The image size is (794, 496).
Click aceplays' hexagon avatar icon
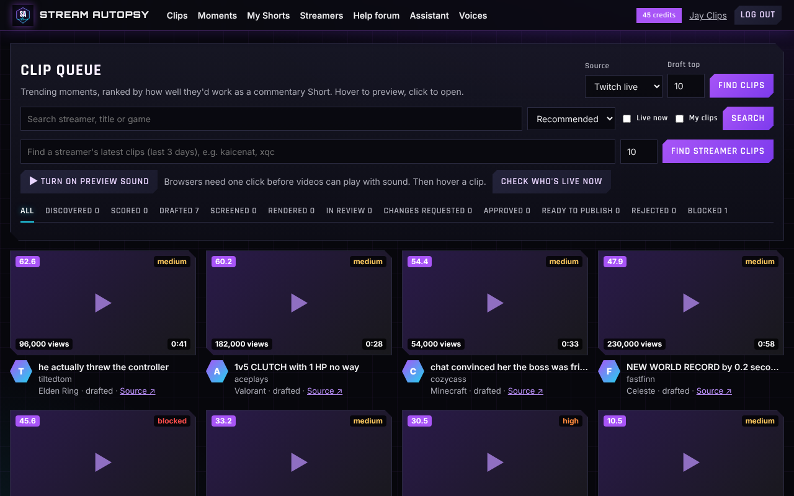coord(217,371)
